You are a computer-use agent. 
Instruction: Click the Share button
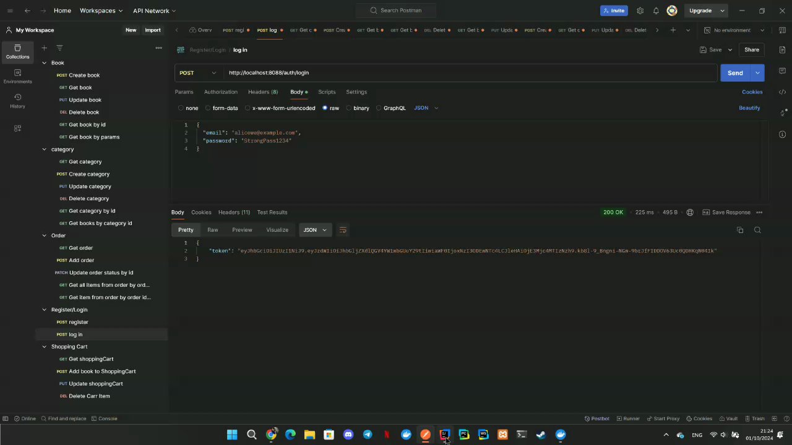click(751, 49)
